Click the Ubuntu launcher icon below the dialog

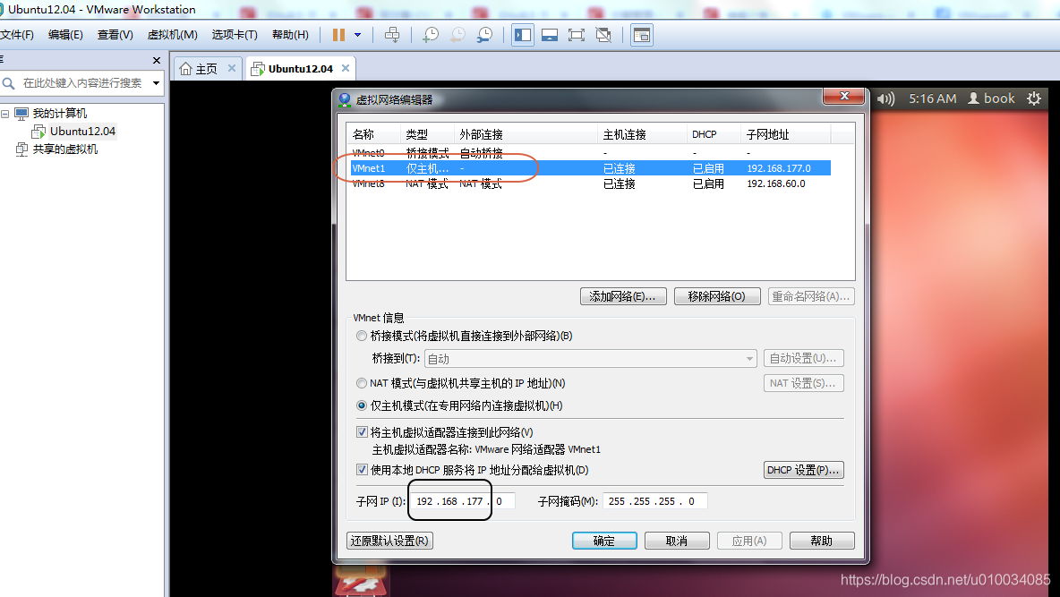coord(360,582)
